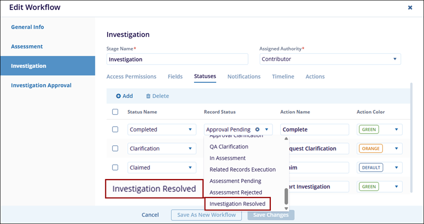Toggle the select-all statuses checkbox

115,112
